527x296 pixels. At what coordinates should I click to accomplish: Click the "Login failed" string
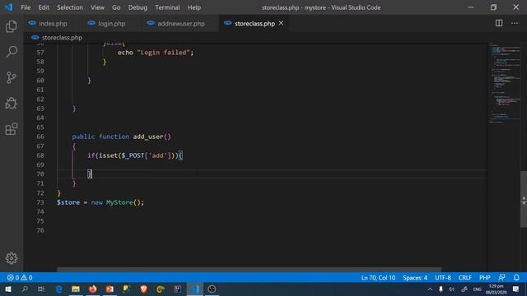pyautogui.click(x=164, y=53)
